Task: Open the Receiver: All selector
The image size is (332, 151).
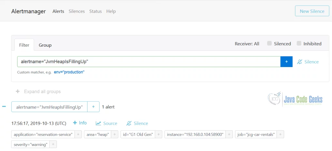Action: (x=247, y=44)
